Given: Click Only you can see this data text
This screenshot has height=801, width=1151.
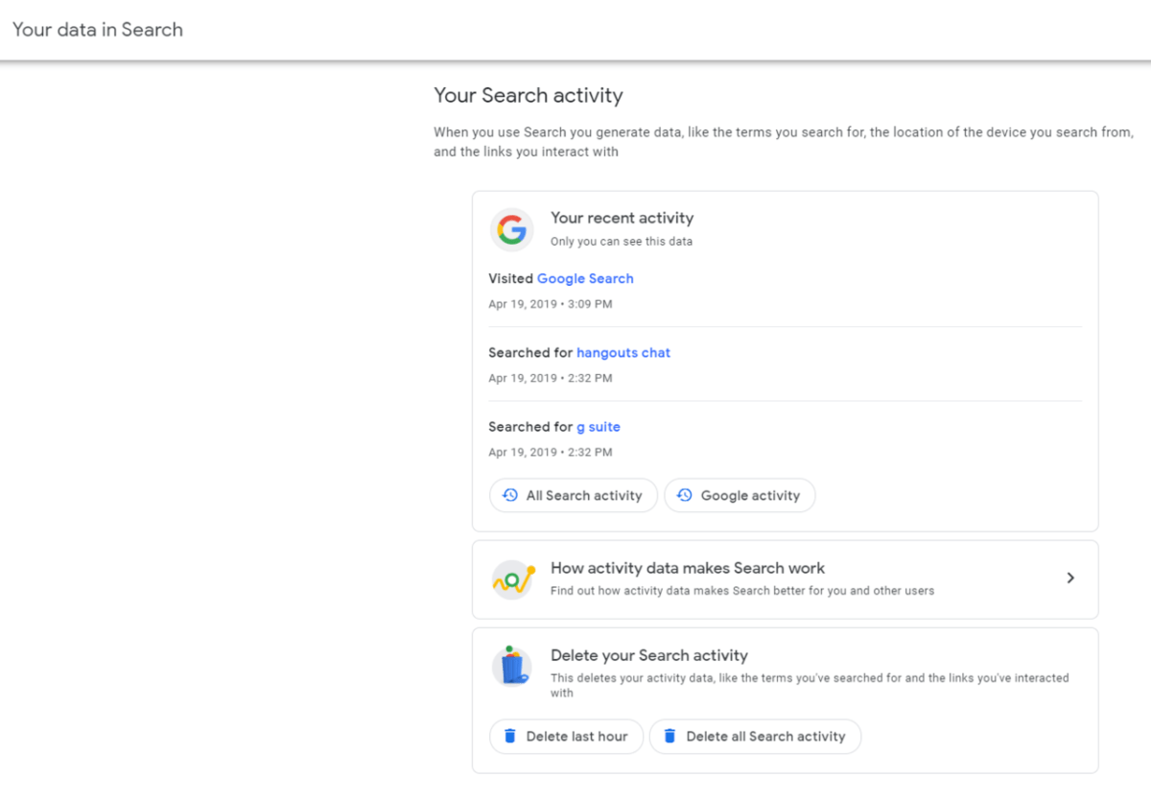Looking at the screenshot, I should pyautogui.click(x=622, y=242).
